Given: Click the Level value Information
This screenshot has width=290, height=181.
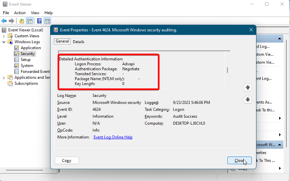Looking at the screenshot, I should tap(103, 116).
